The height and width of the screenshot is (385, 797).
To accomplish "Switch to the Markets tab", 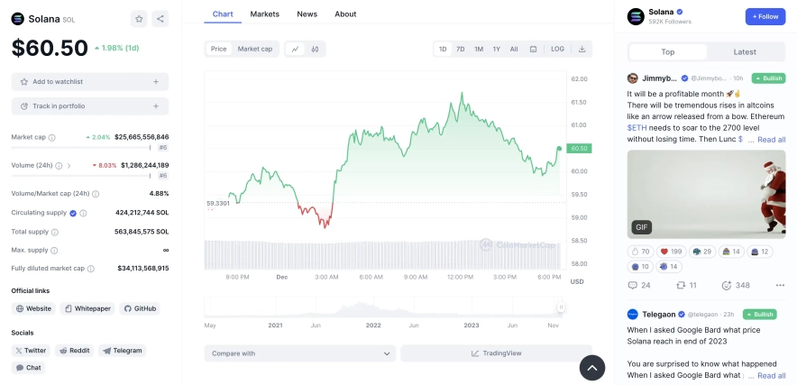I will [x=264, y=14].
